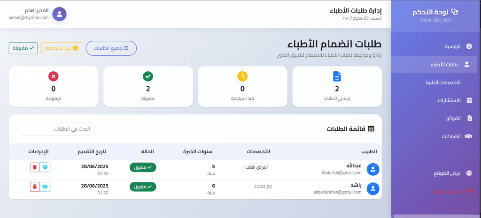The image size is (481, 218).
Task: Open the الفواتير sidebar page
Action: [453, 118]
